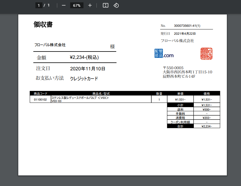Click the product code 01100102 cell
The height and width of the screenshot is (186, 241).
(40, 100)
